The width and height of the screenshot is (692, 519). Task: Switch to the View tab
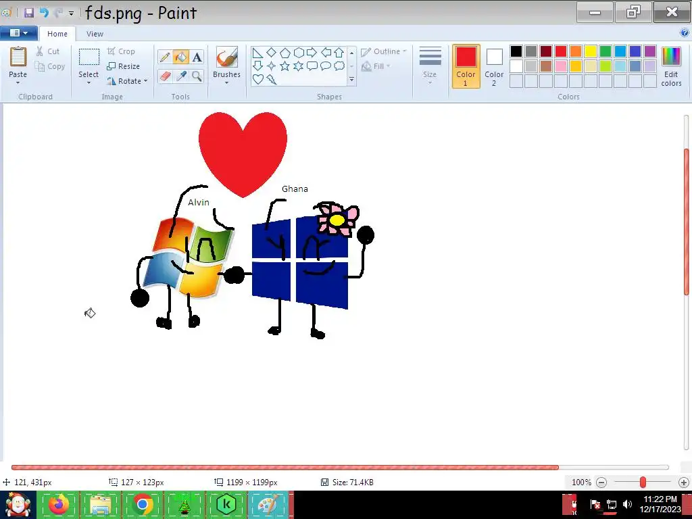tap(95, 34)
